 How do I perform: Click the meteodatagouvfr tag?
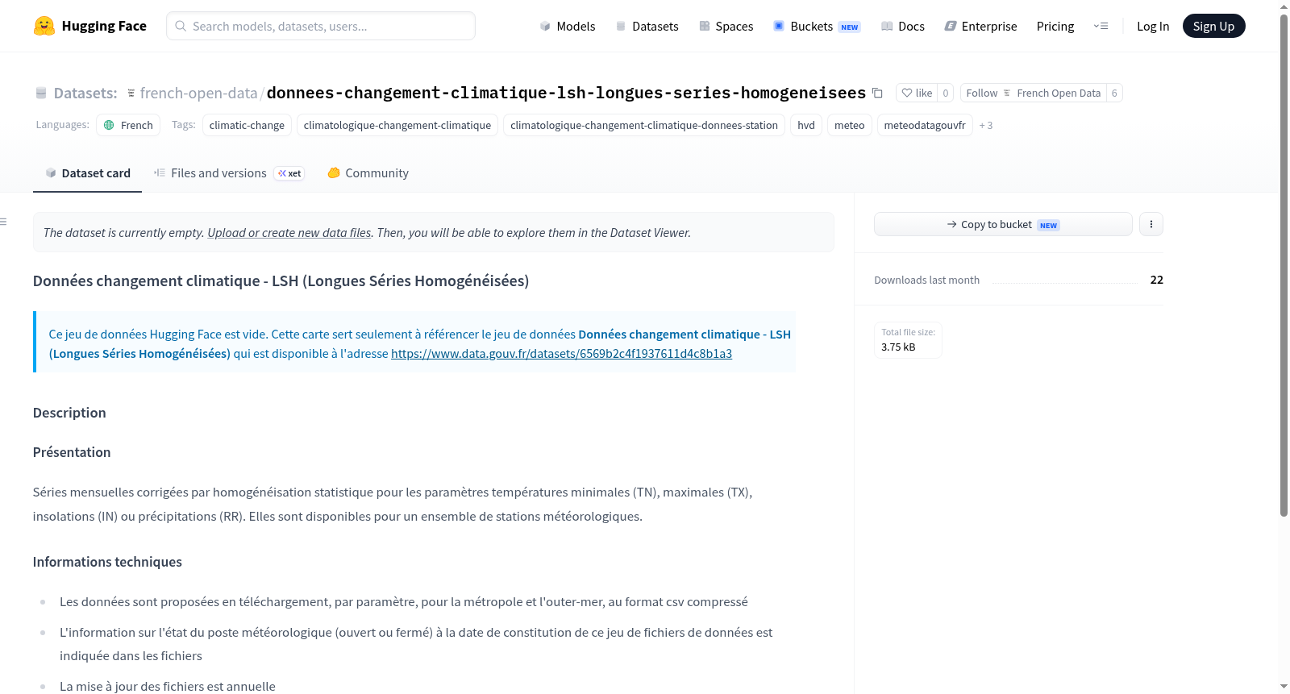coord(925,125)
